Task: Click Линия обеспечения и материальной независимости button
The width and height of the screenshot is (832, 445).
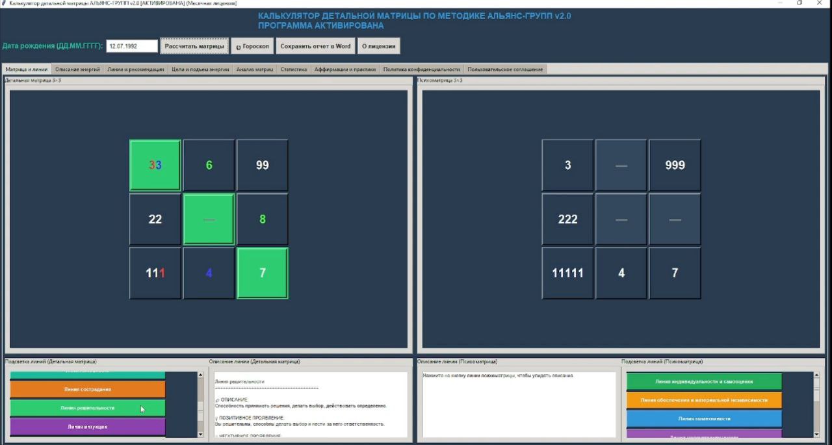Action: pos(704,400)
